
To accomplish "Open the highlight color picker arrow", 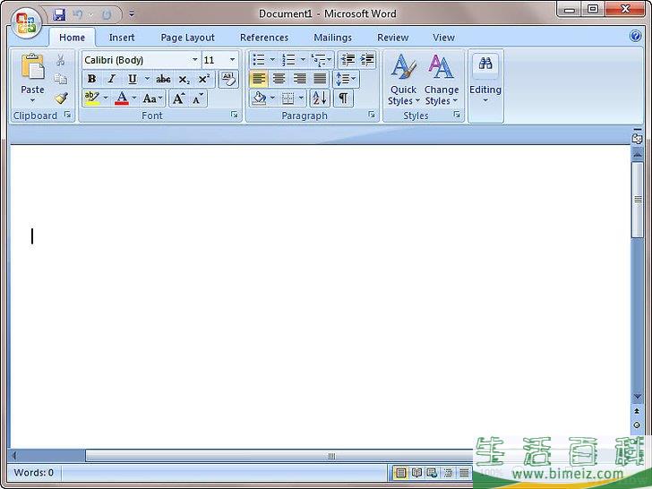I will point(106,99).
